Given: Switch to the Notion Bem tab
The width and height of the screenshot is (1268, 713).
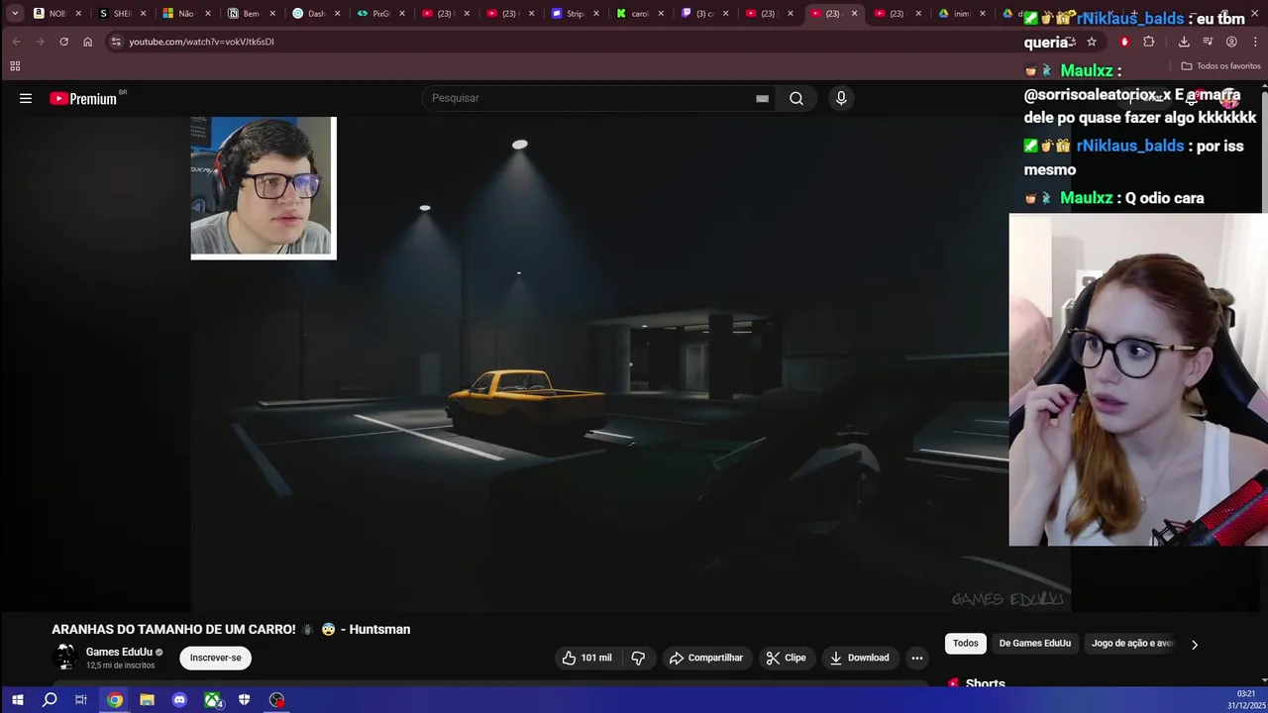Looking at the screenshot, I should [251, 14].
